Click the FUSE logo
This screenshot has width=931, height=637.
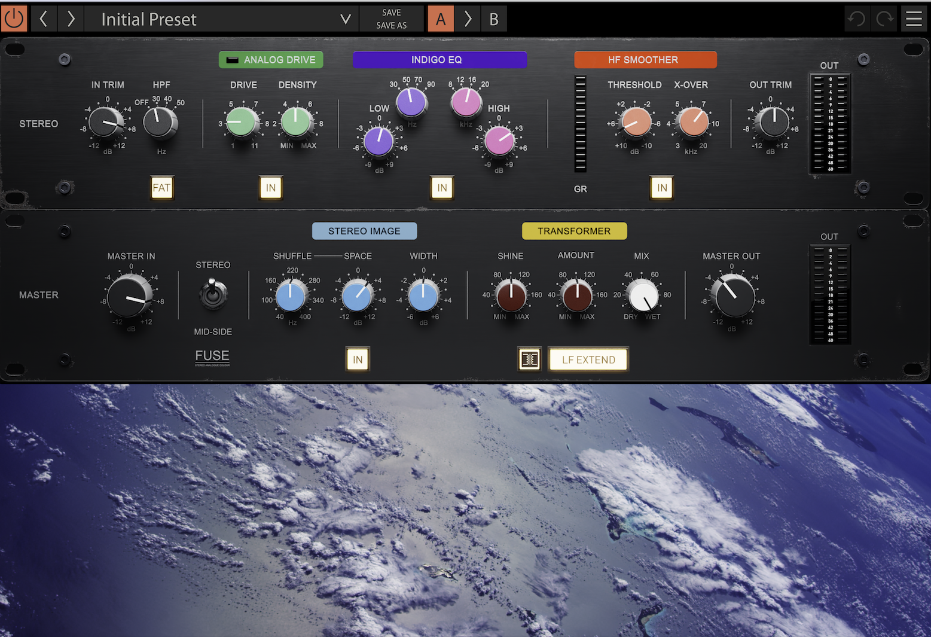pos(212,356)
